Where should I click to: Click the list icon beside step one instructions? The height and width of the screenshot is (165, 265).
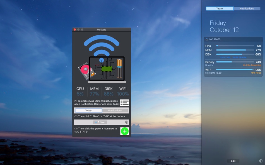click(125, 103)
